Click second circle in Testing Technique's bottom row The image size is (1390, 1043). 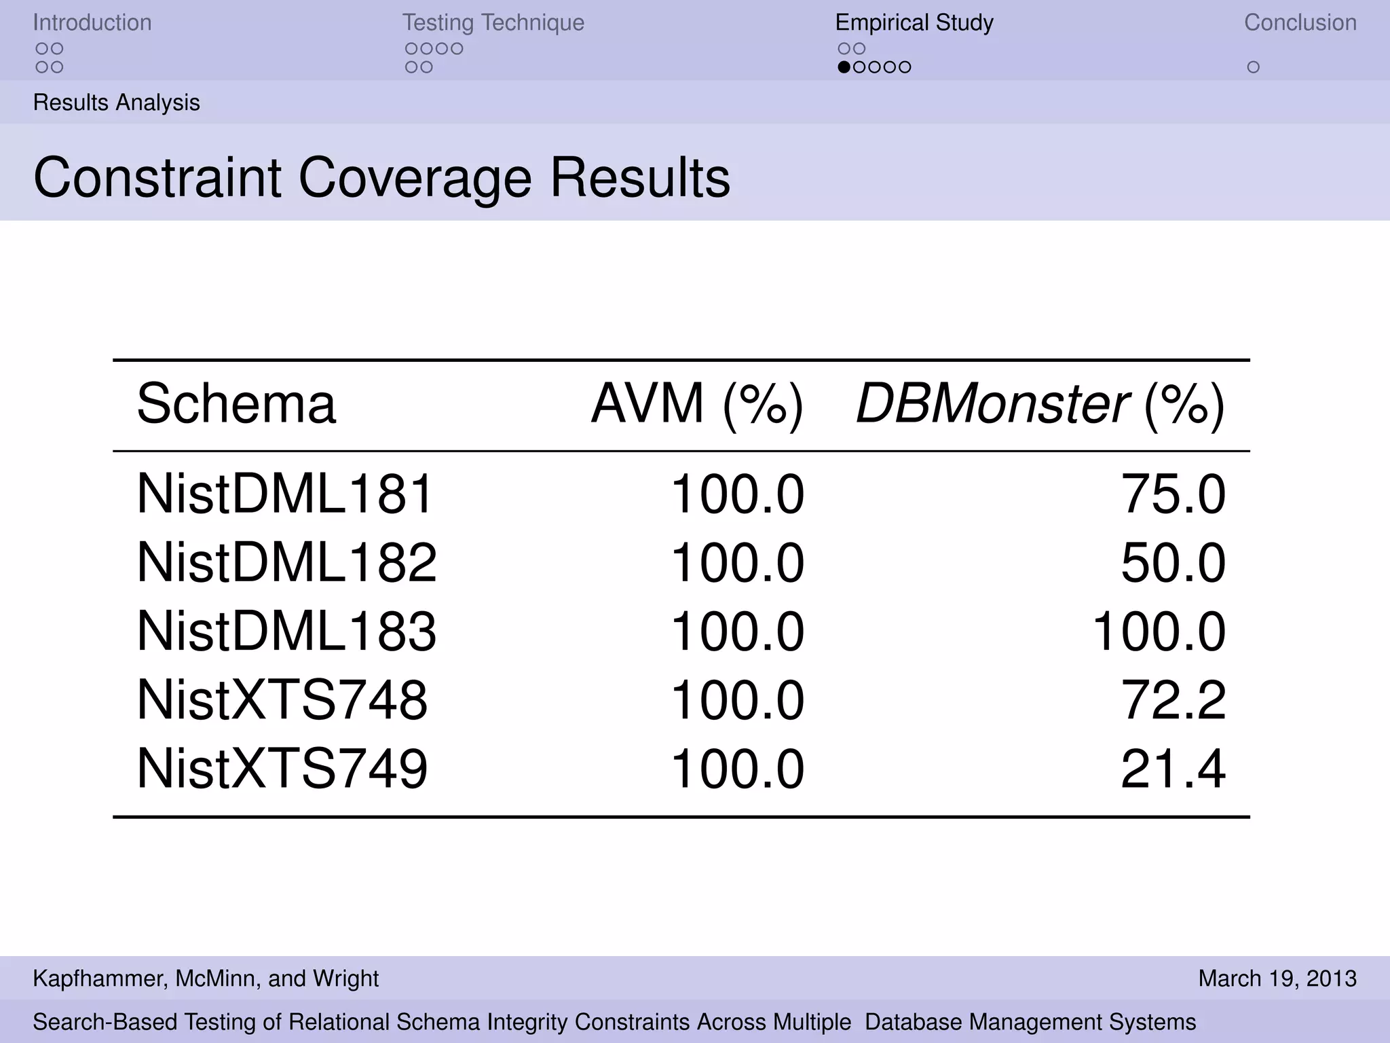point(426,67)
